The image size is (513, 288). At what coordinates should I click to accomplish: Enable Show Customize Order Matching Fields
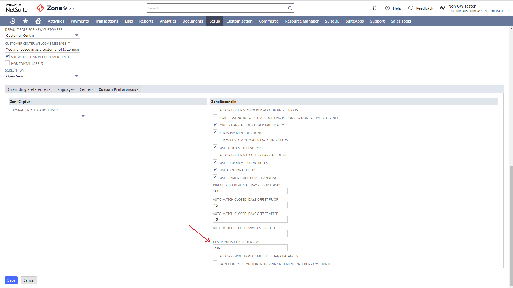(x=215, y=139)
